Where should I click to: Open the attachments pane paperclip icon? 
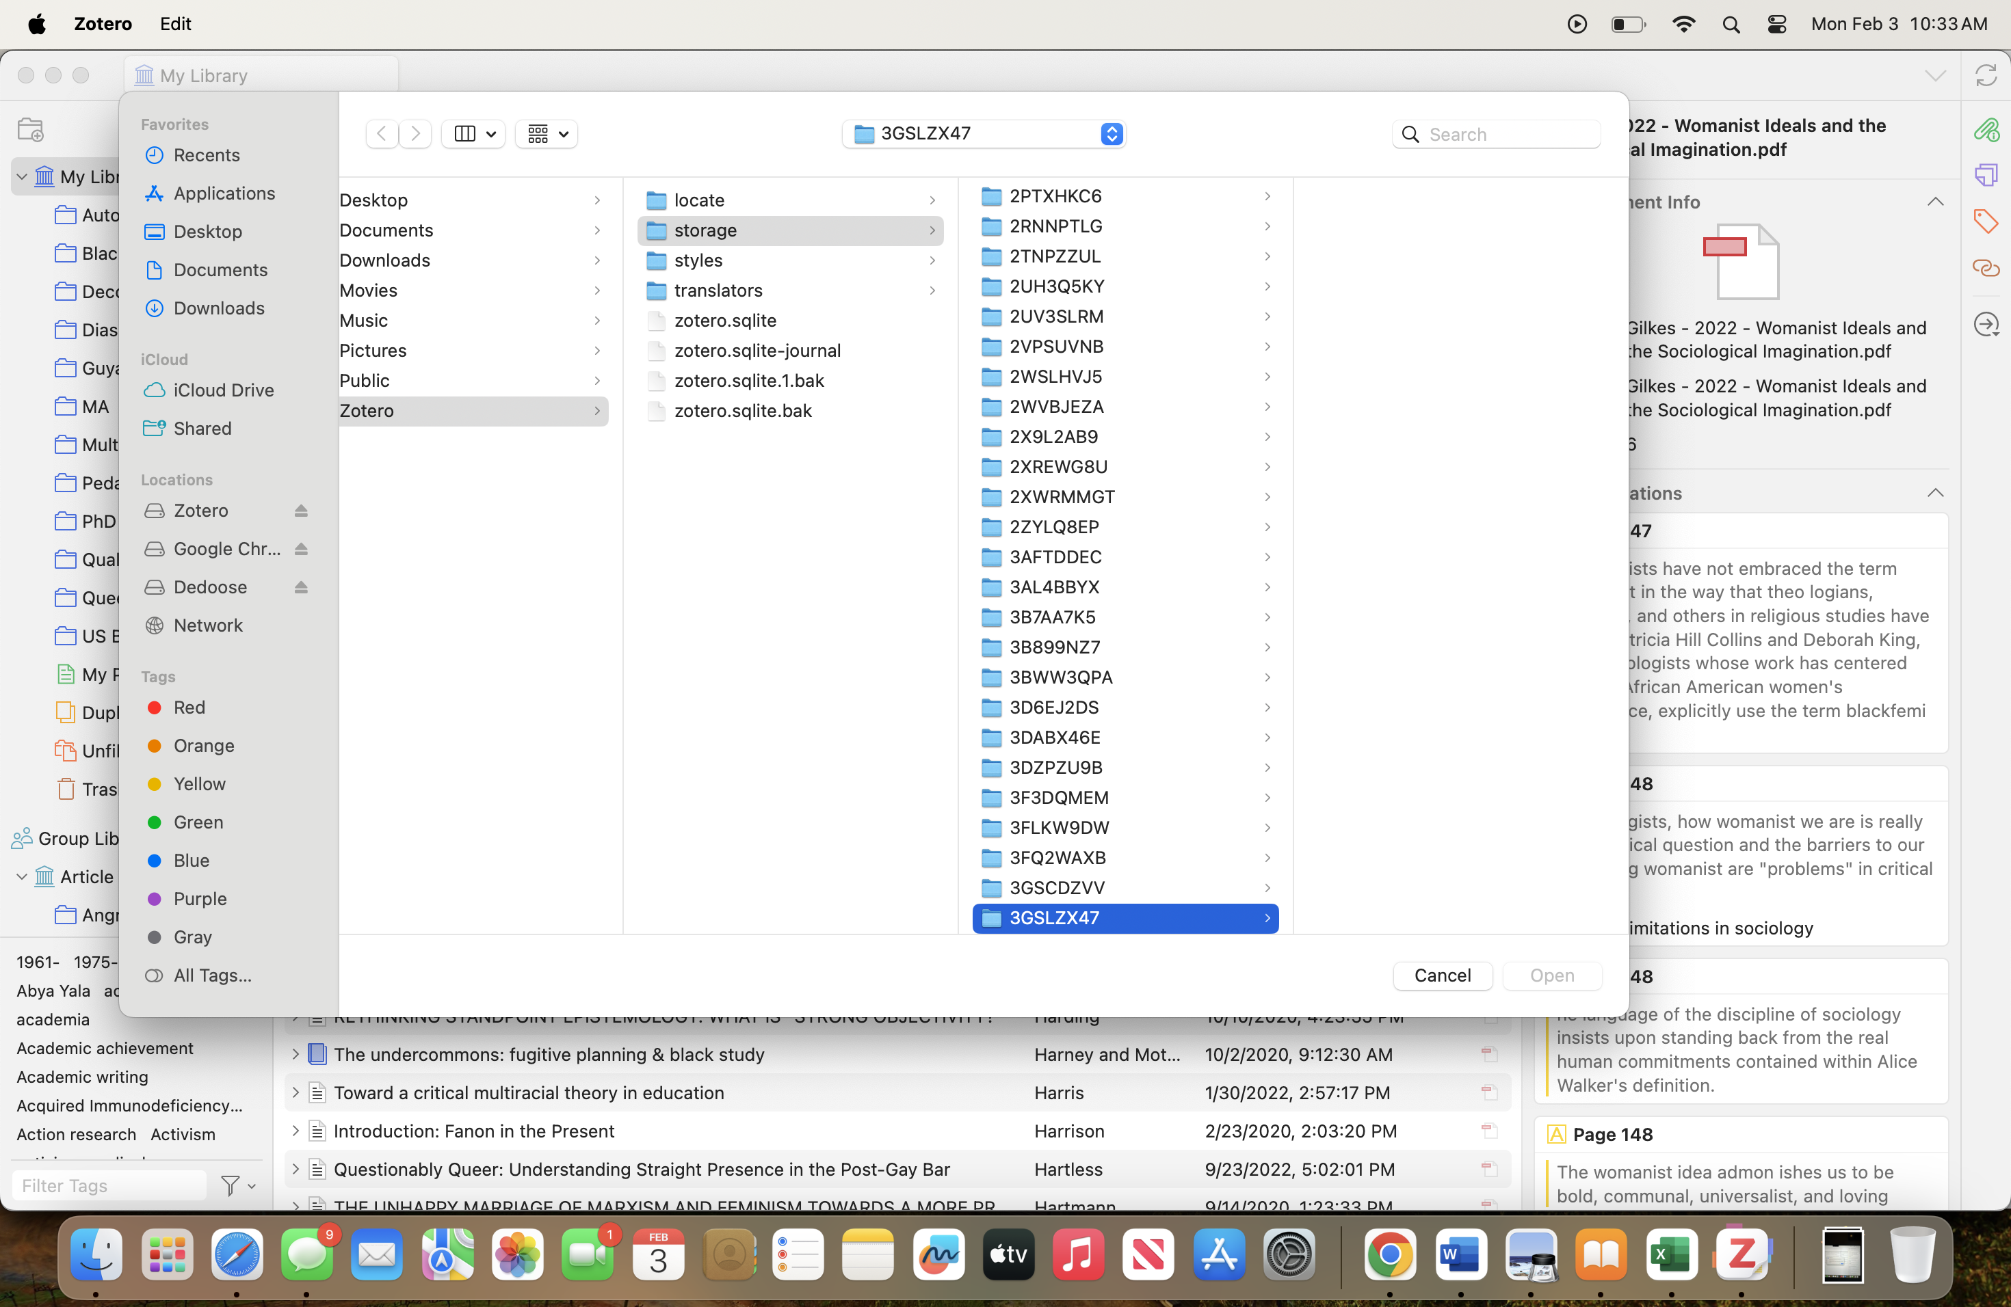pyautogui.click(x=1986, y=130)
